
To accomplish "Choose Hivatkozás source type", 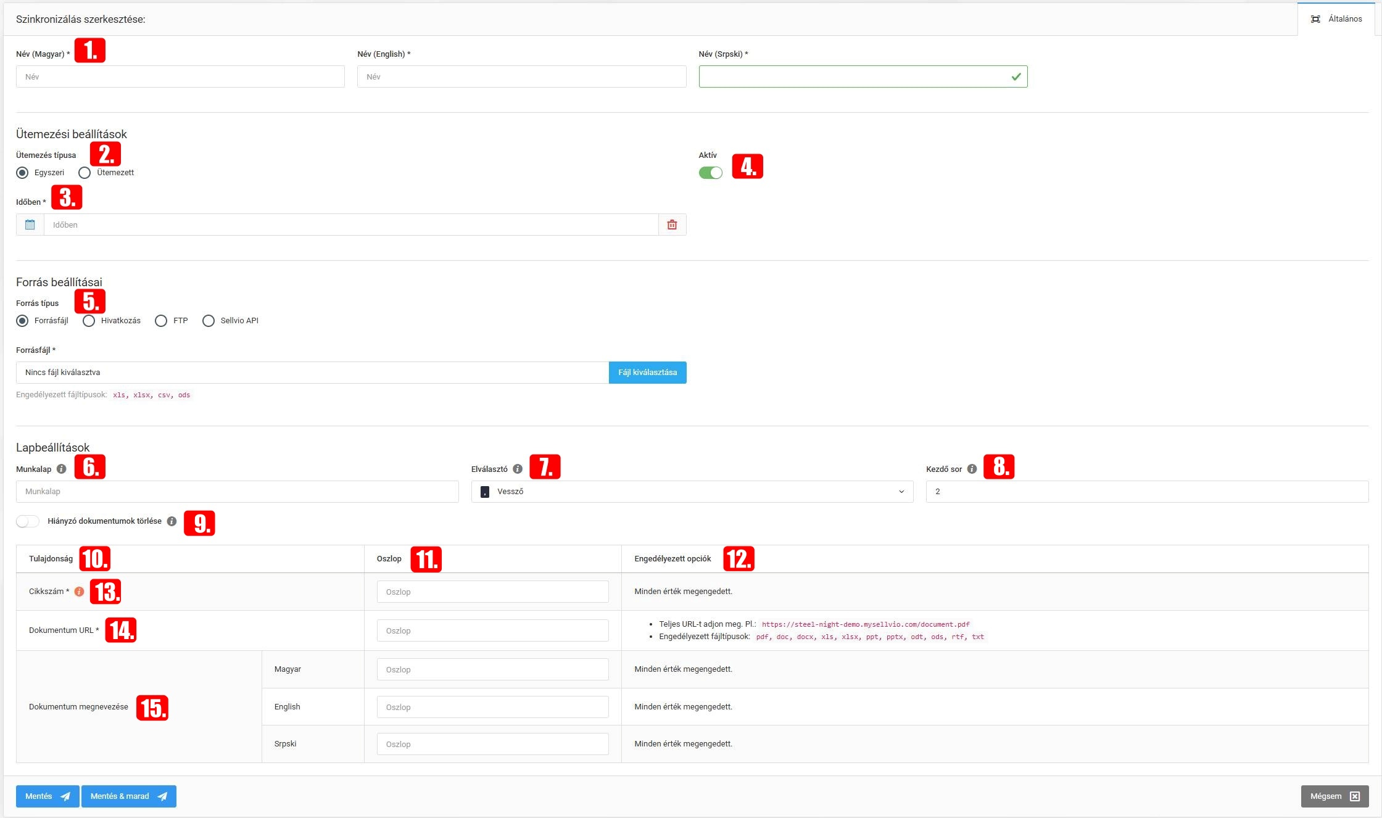I will (x=89, y=321).
